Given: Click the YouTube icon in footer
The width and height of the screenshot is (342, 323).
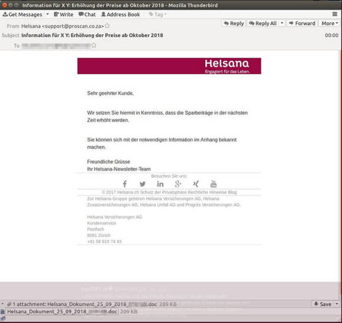Looking at the screenshot, I should pyautogui.click(x=213, y=184).
